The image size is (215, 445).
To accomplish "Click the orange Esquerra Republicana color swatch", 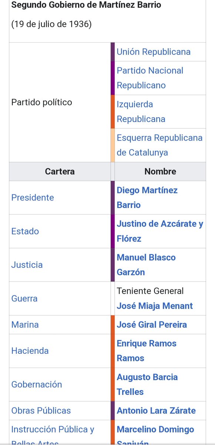I will (112, 145).
